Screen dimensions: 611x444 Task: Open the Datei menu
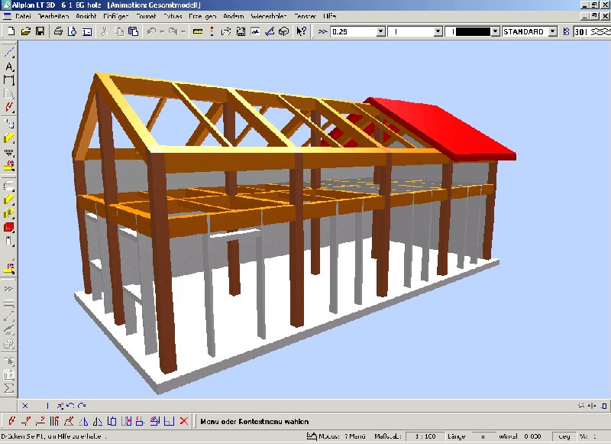pos(23,15)
